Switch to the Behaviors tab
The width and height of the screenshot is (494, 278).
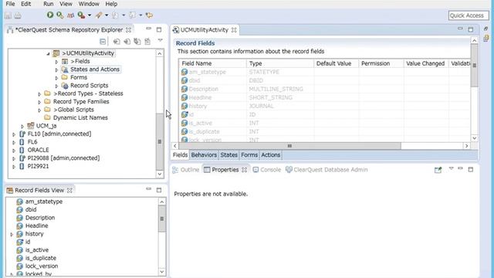click(204, 155)
